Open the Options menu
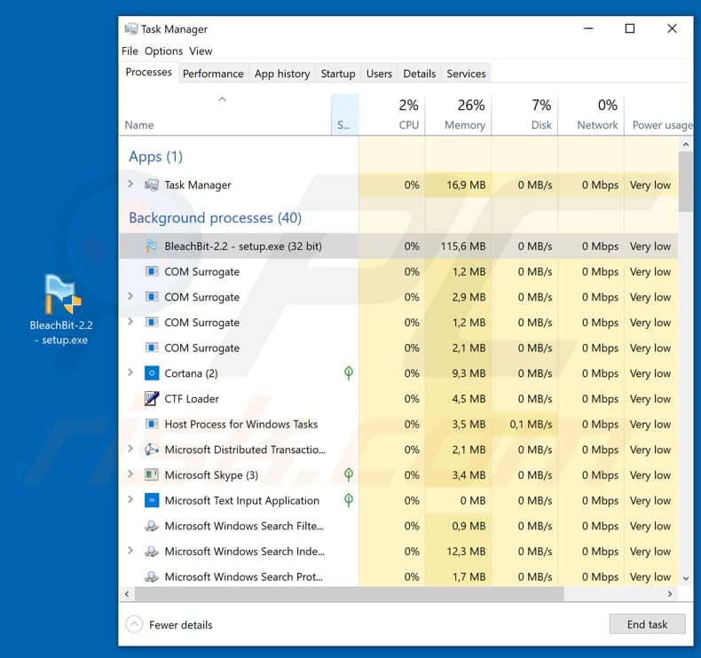701x658 pixels. click(x=163, y=51)
